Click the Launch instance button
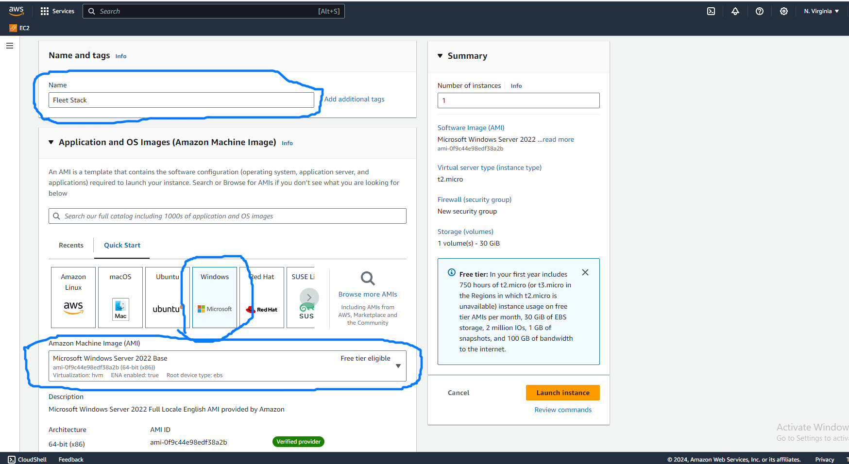849x464 pixels. click(563, 393)
